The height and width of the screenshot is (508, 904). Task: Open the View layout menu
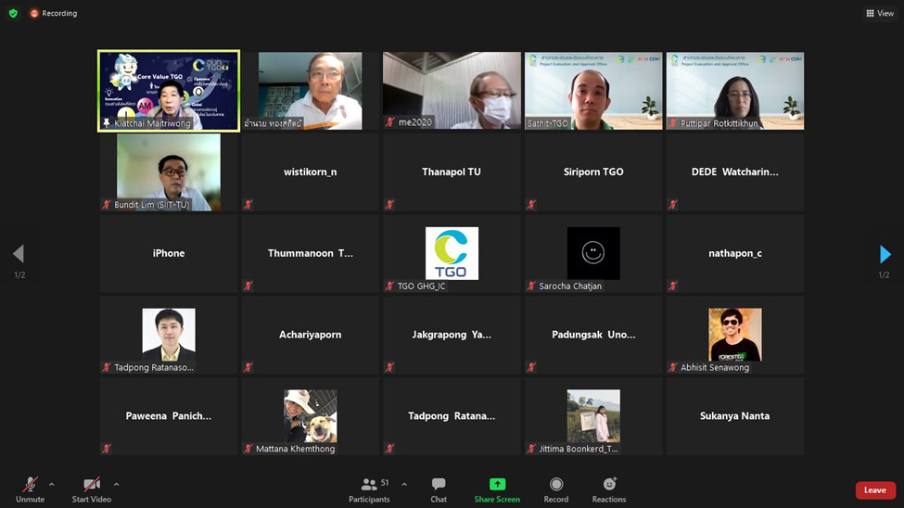tap(880, 13)
